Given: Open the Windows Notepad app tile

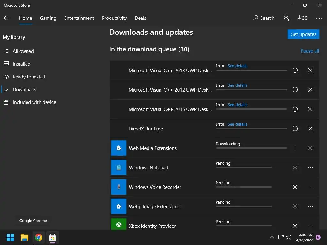Looking at the screenshot, I should [x=119, y=167].
